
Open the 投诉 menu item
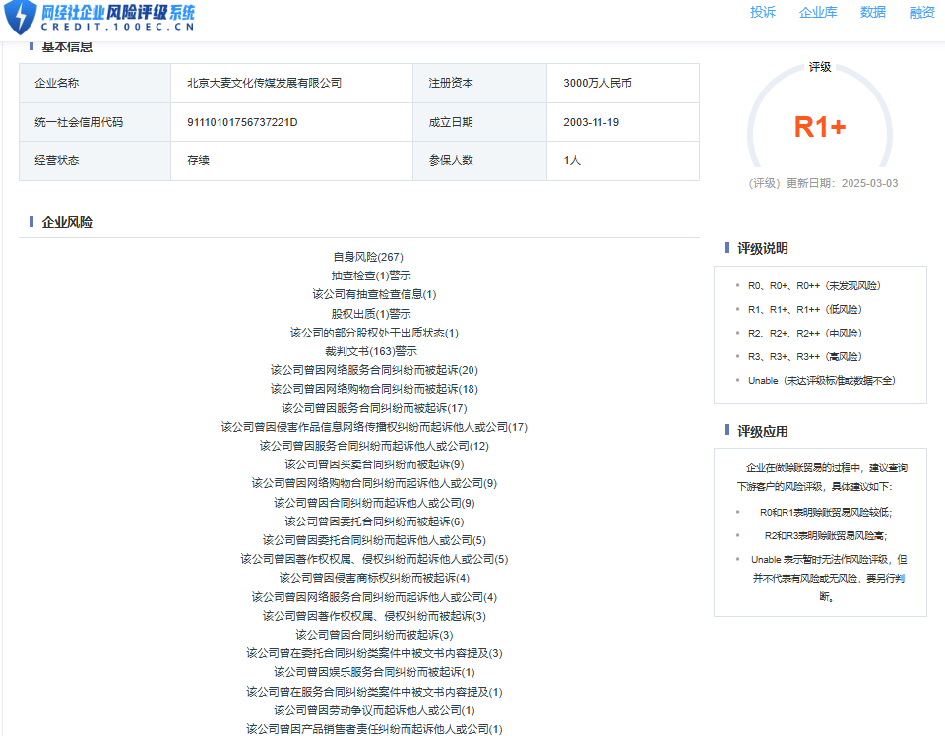pyautogui.click(x=762, y=12)
